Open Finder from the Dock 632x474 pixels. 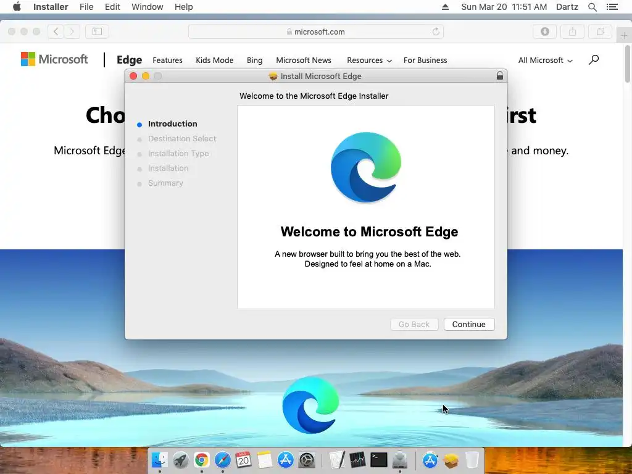(160, 459)
